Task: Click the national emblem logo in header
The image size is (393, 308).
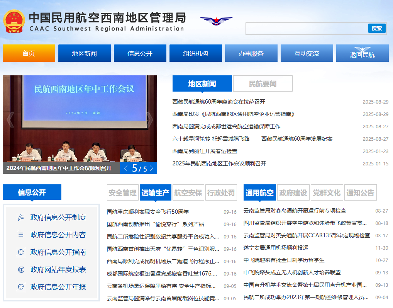Action: [14, 22]
